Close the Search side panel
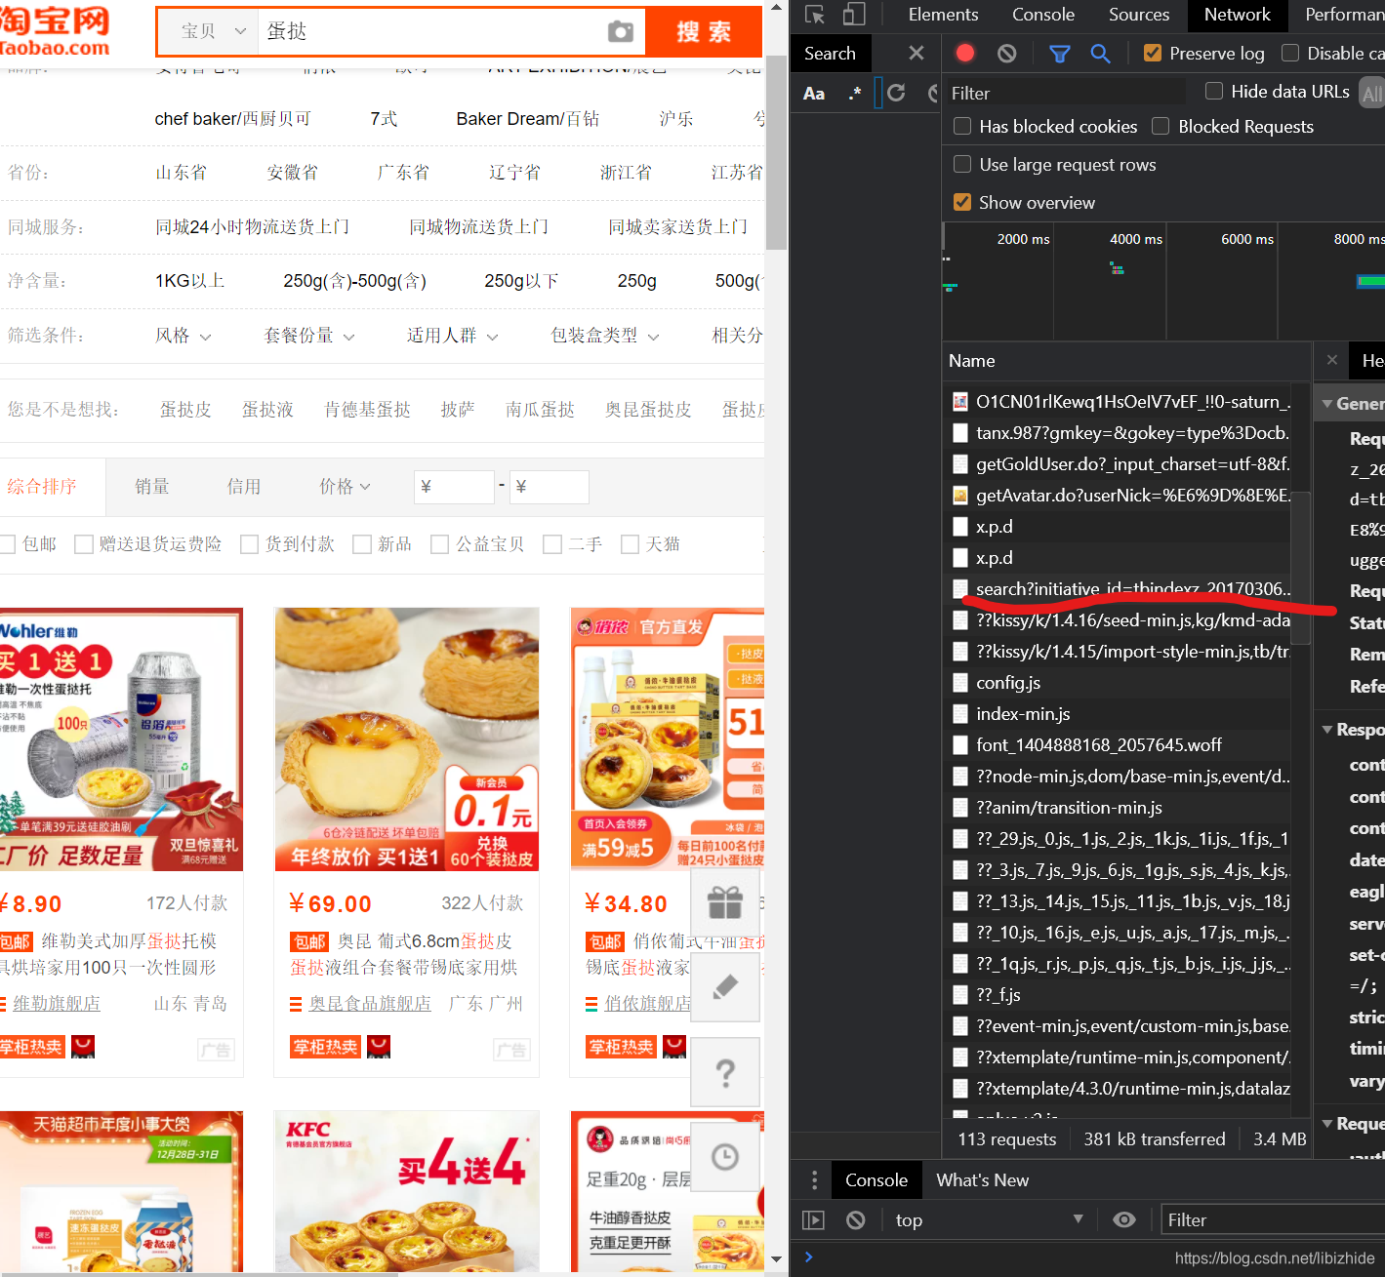Screen dimensions: 1385x1277 coord(916,54)
